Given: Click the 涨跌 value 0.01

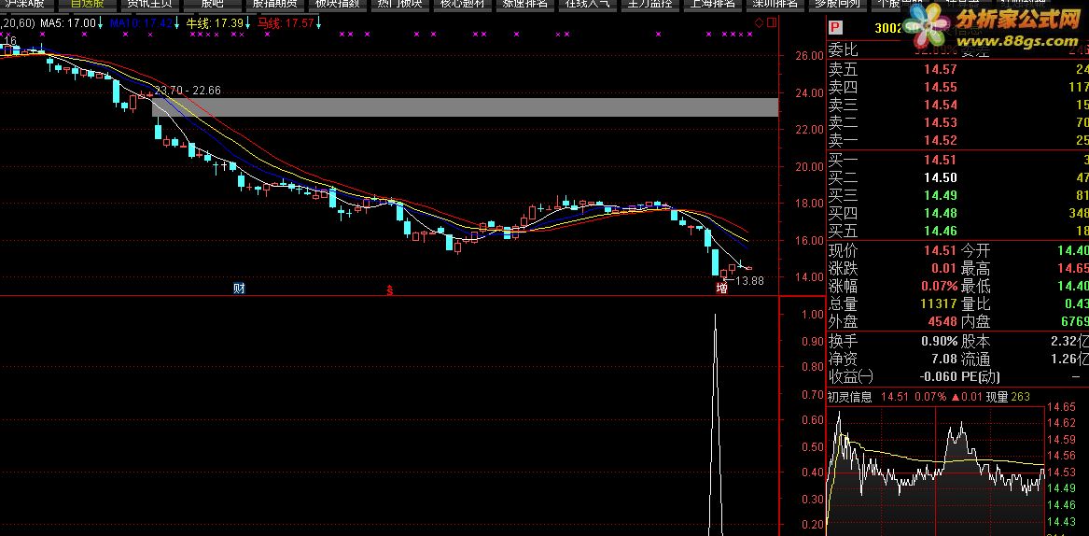Looking at the screenshot, I should click(944, 269).
